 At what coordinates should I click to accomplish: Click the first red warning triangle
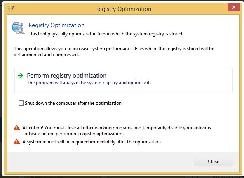(x=16, y=128)
